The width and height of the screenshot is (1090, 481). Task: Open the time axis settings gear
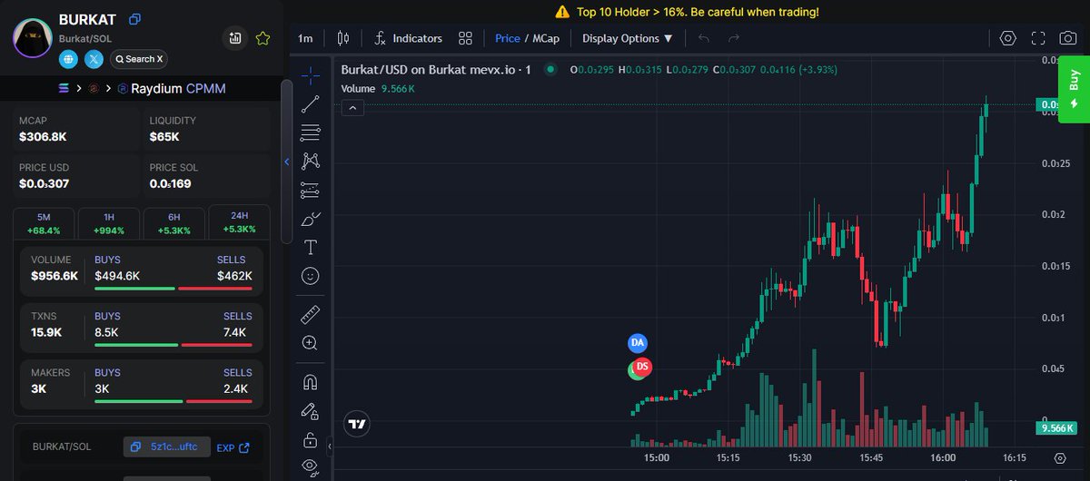[x=1060, y=457]
